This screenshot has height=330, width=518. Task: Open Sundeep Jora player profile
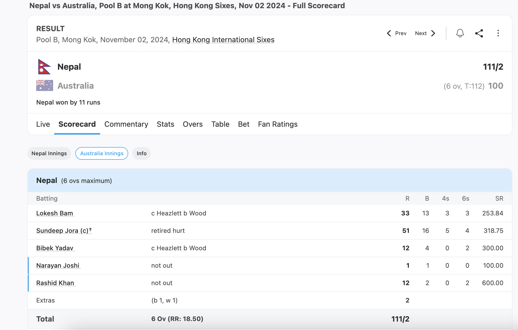coord(64,231)
